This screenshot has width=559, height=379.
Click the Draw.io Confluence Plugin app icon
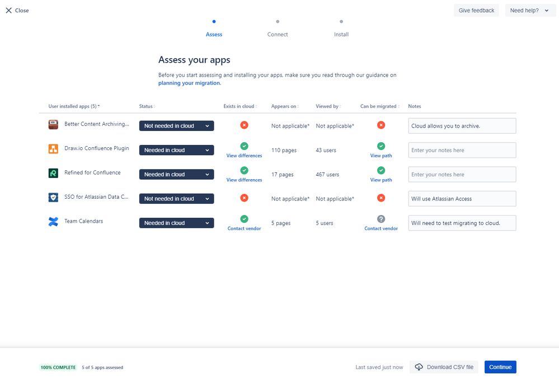(x=53, y=149)
